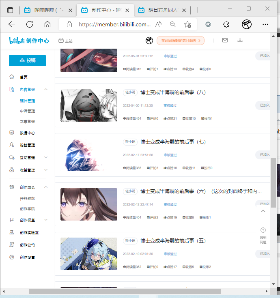Screen dimensions: 280x298
Task: Go to 粉丝管理 in the sidebar
Action: 27,145
